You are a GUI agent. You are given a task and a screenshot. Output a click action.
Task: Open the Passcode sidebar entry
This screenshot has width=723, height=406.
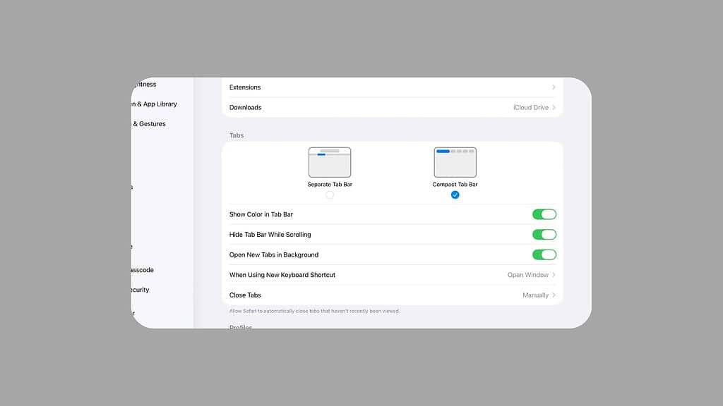[x=142, y=270]
